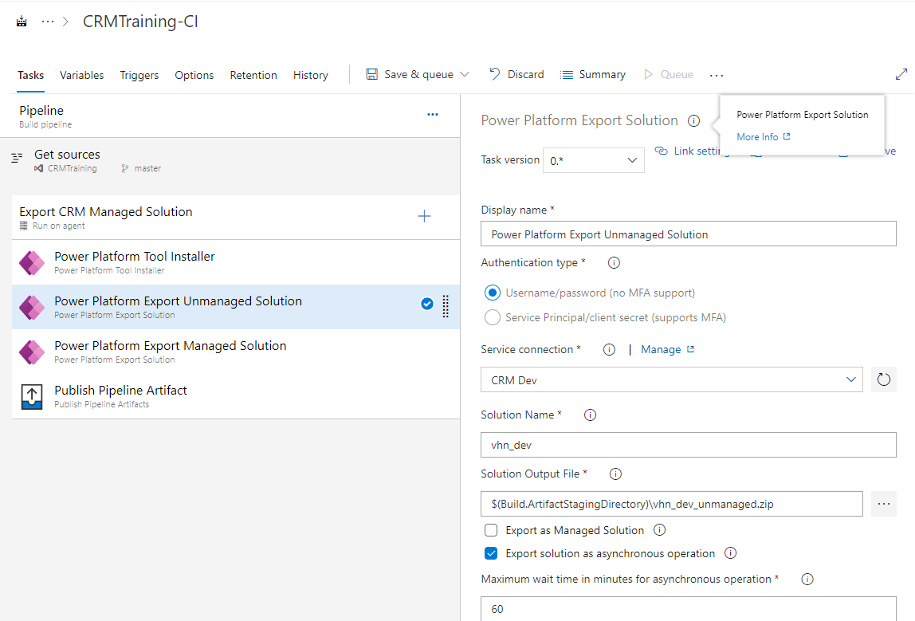Uncheck Export solution as asynchronous operation

click(491, 553)
